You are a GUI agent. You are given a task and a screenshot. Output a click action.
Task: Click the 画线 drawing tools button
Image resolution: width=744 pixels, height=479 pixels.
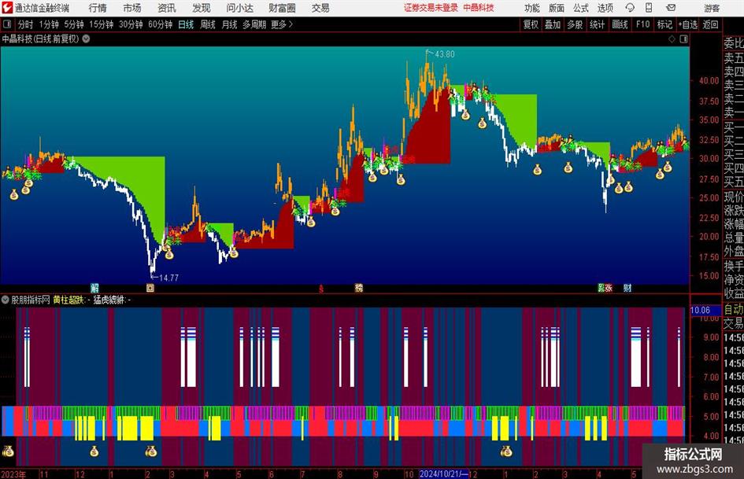(x=620, y=24)
